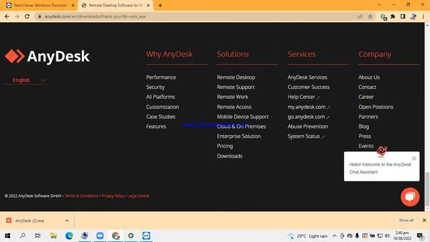
Task: Expand AnyDesk (2).exe download options chevron
Action: coord(67,220)
